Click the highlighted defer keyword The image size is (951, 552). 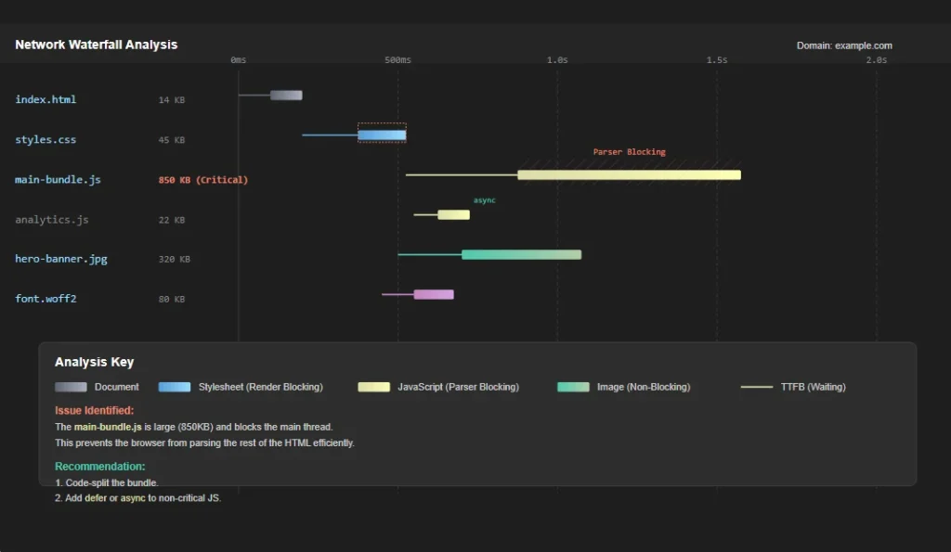pos(96,498)
